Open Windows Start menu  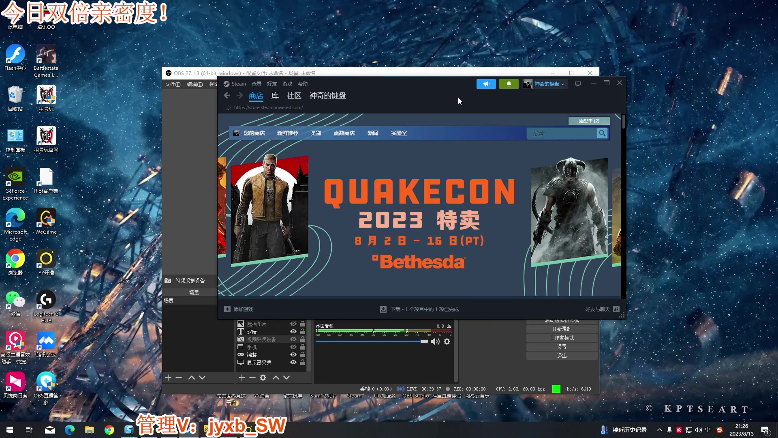pyautogui.click(x=10, y=430)
